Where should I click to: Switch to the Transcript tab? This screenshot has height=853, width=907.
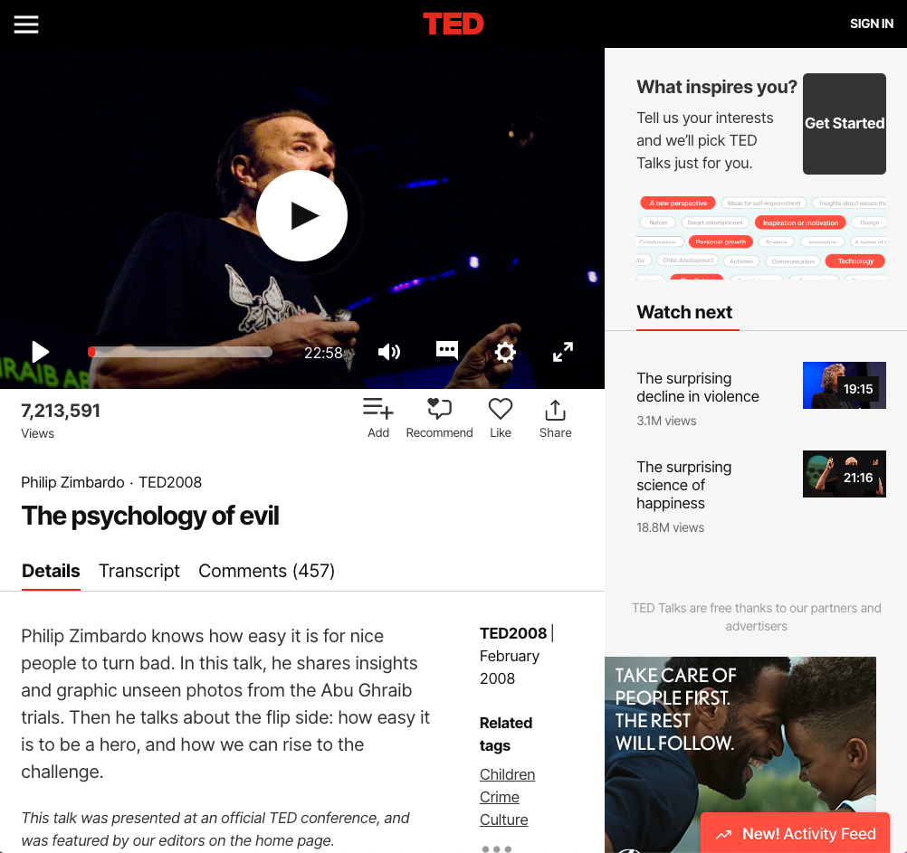pyautogui.click(x=139, y=571)
